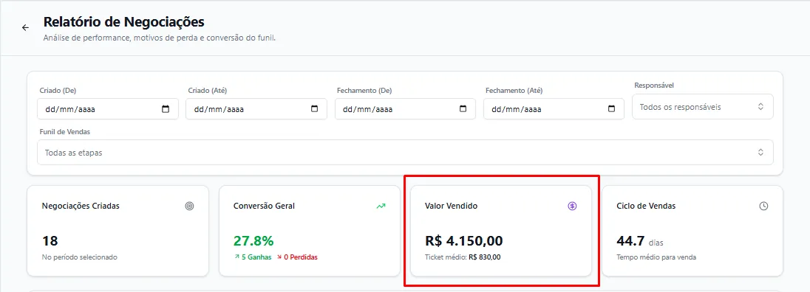810x292 pixels.
Task: Click the 27.8% conversion value
Action: (x=253, y=241)
